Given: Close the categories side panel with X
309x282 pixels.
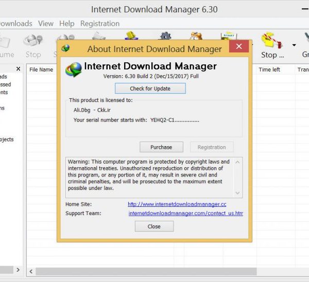Looking at the screenshot, I should pyautogui.click(x=19, y=68).
